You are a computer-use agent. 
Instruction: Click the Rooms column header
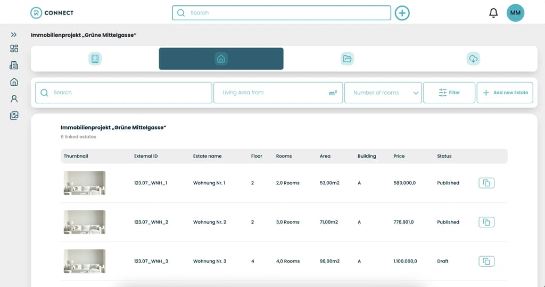[x=284, y=156]
